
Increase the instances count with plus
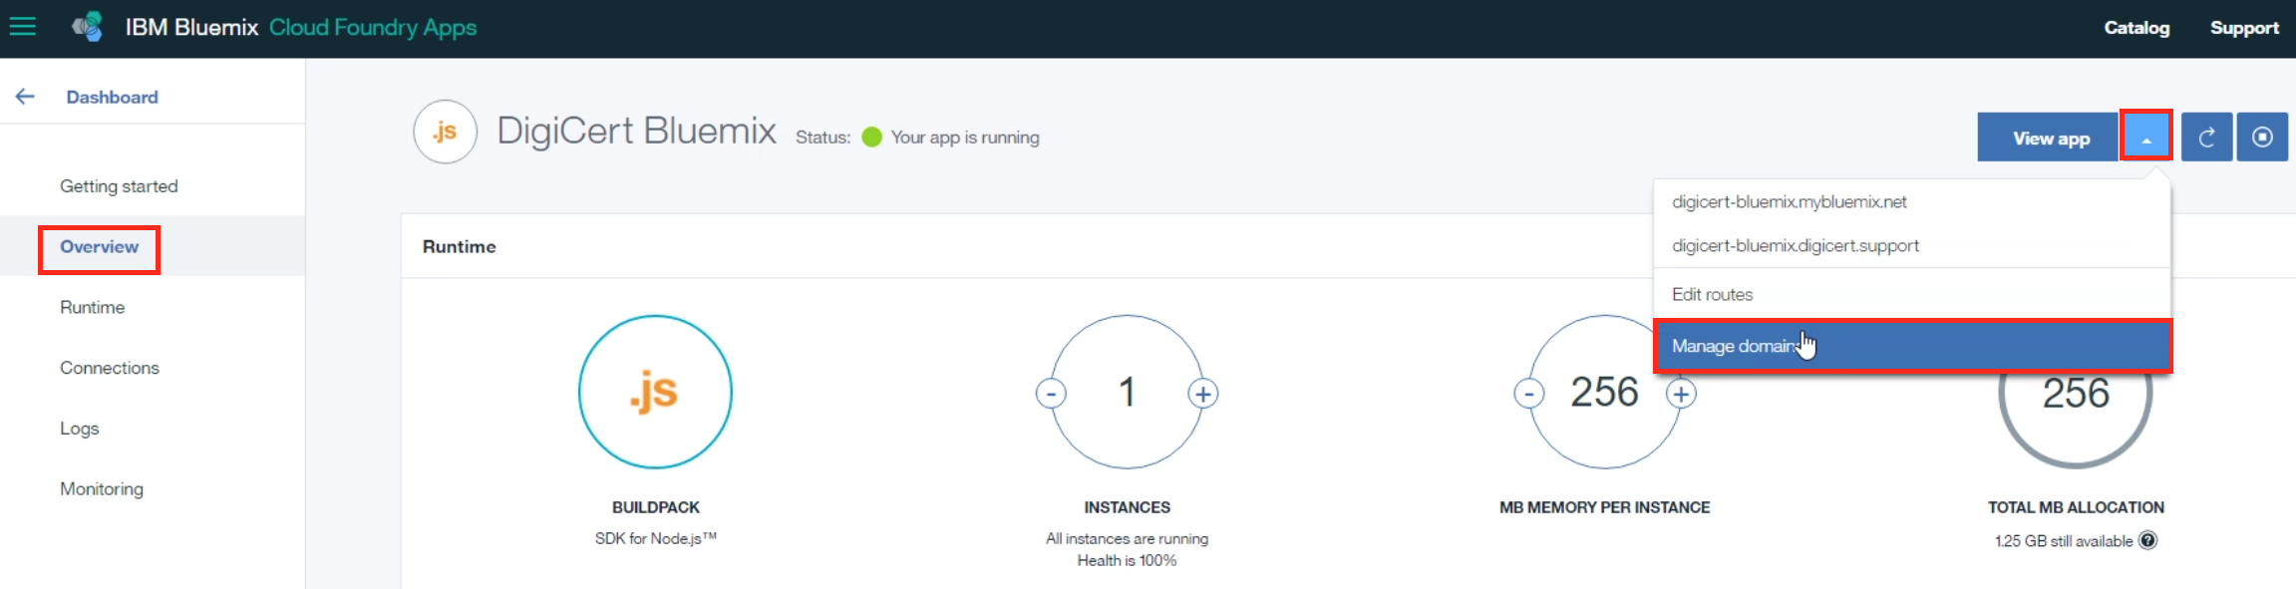(x=1203, y=394)
